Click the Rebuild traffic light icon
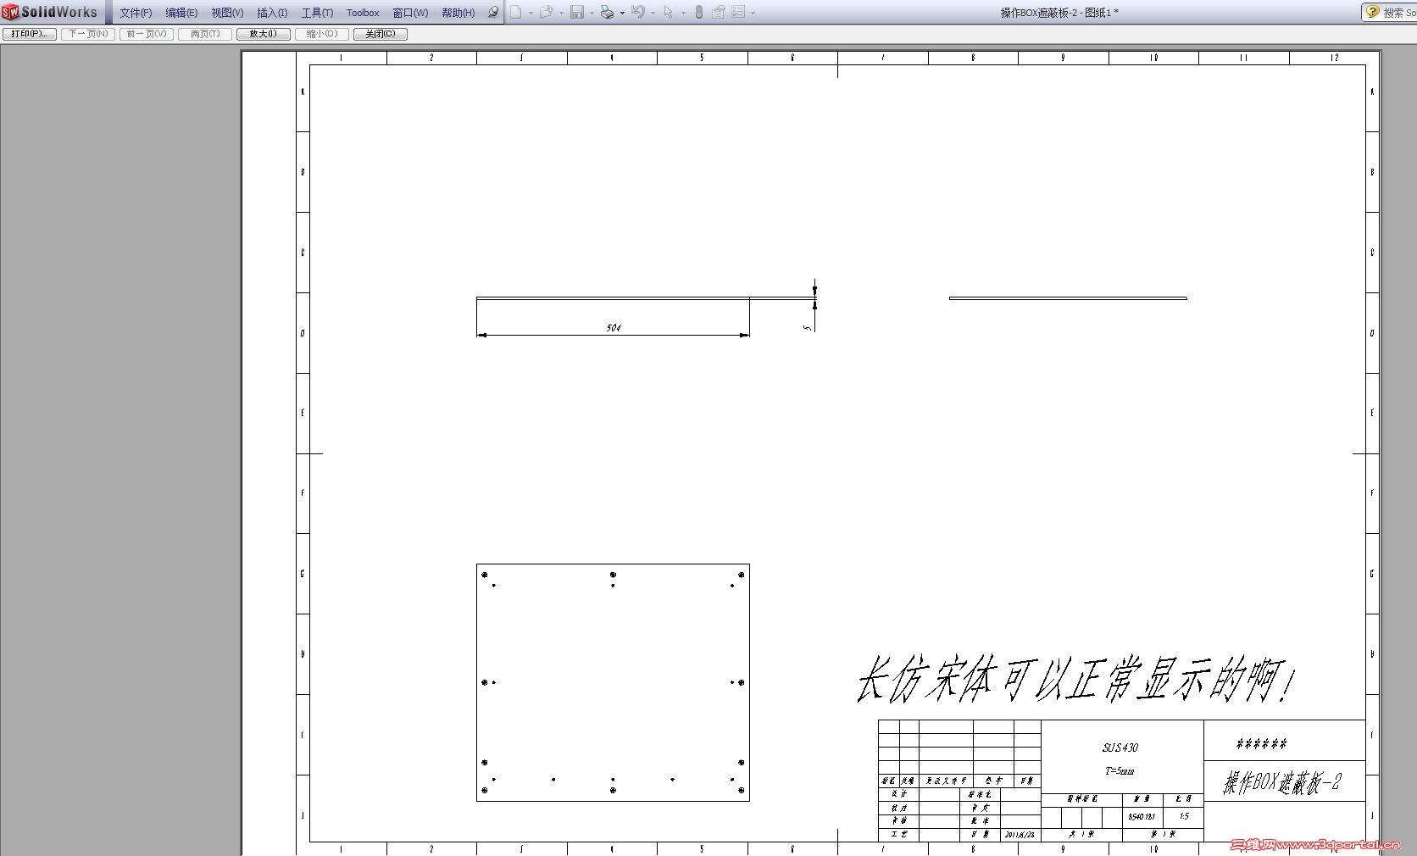 [x=699, y=12]
